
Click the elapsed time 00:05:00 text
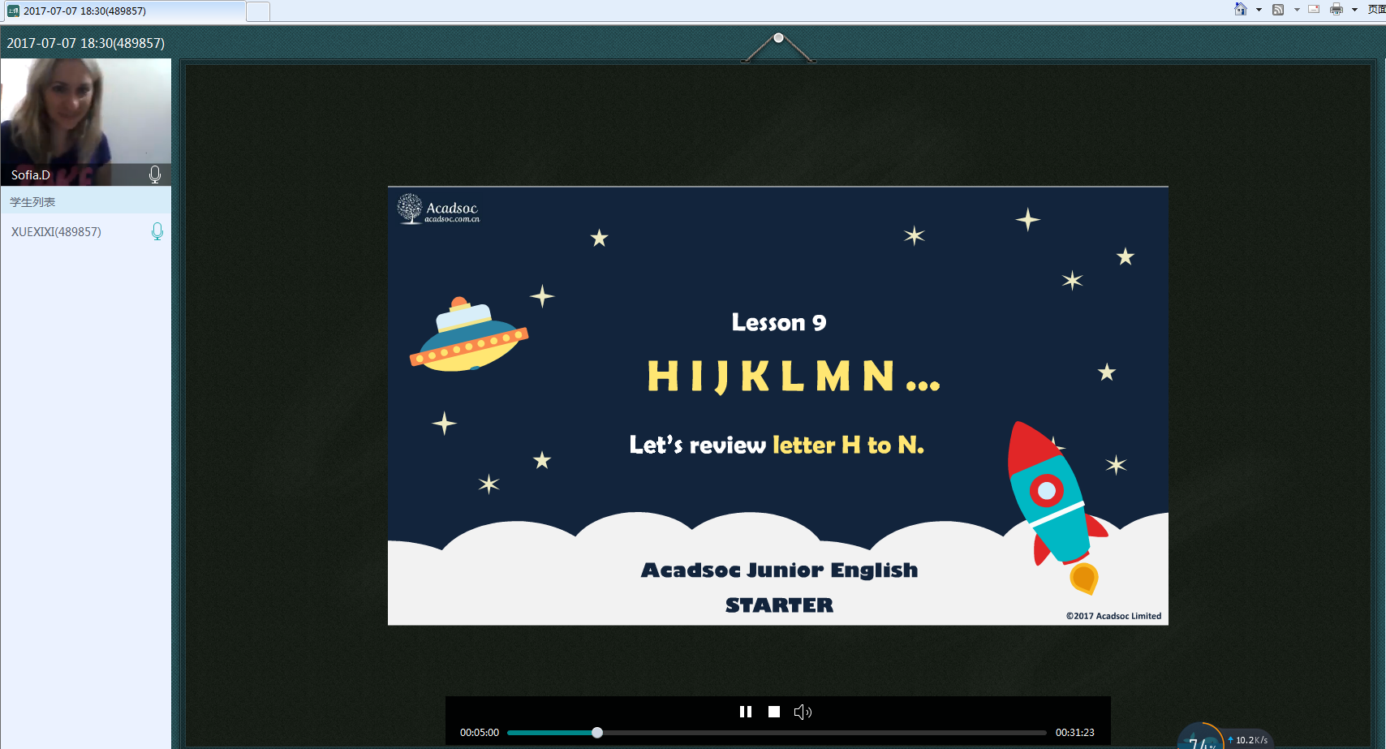(x=480, y=733)
